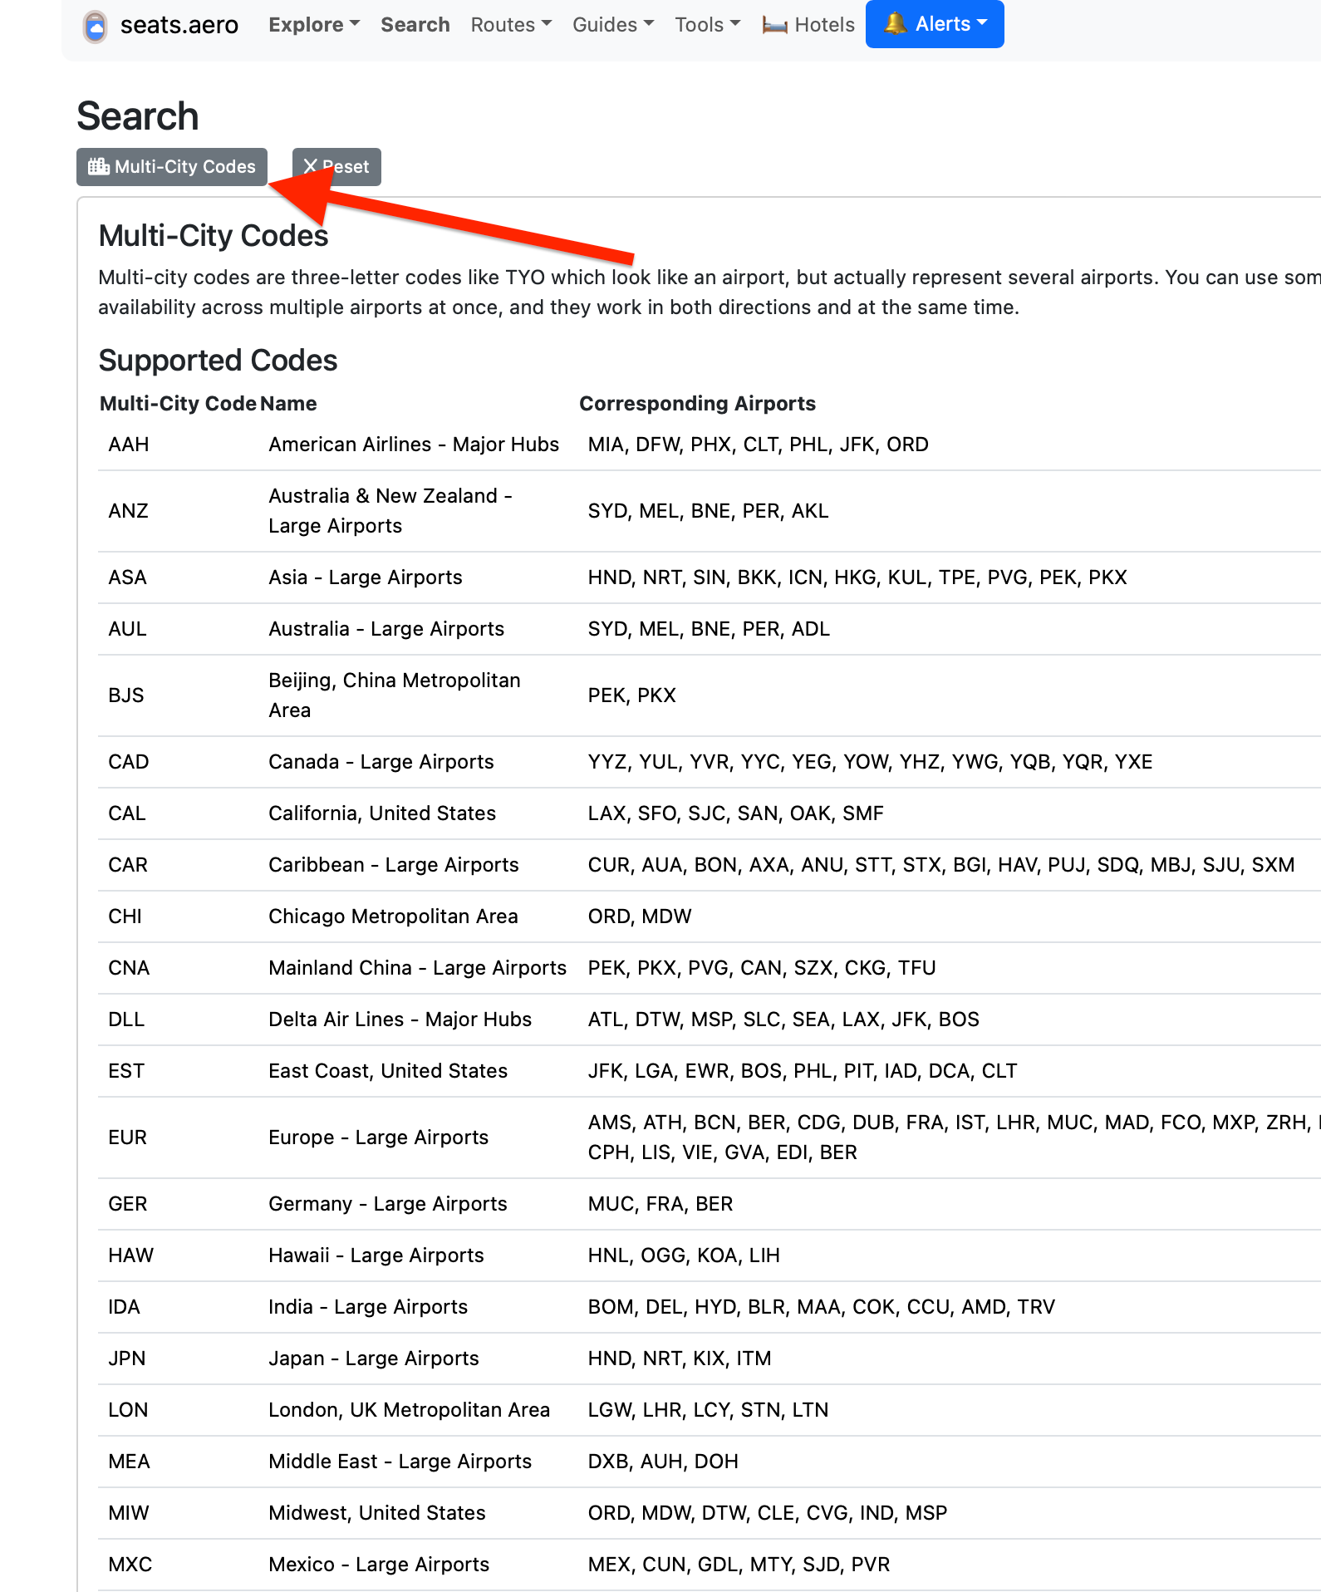The height and width of the screenshot is (1592, 1321).
Task: Click the X icon on Reset button
Action: pyautogui.click(x=310, y=166)
